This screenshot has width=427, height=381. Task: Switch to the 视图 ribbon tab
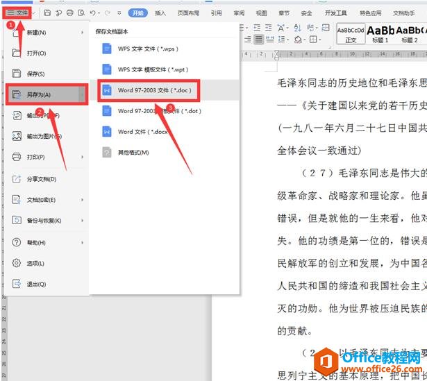click(262, 12)
